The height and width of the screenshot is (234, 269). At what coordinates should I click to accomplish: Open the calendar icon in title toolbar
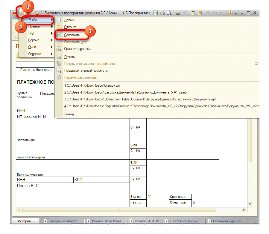click(200, 13)
